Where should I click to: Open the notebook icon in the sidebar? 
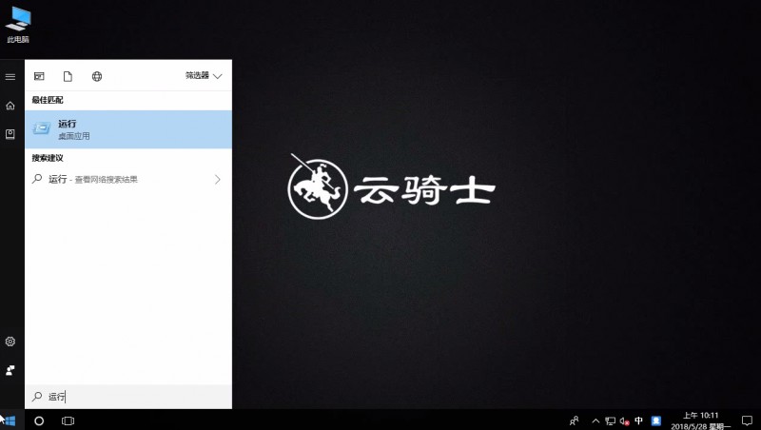coord(10,134)
